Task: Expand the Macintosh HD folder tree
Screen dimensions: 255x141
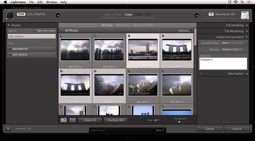Action: coord(10,49)
